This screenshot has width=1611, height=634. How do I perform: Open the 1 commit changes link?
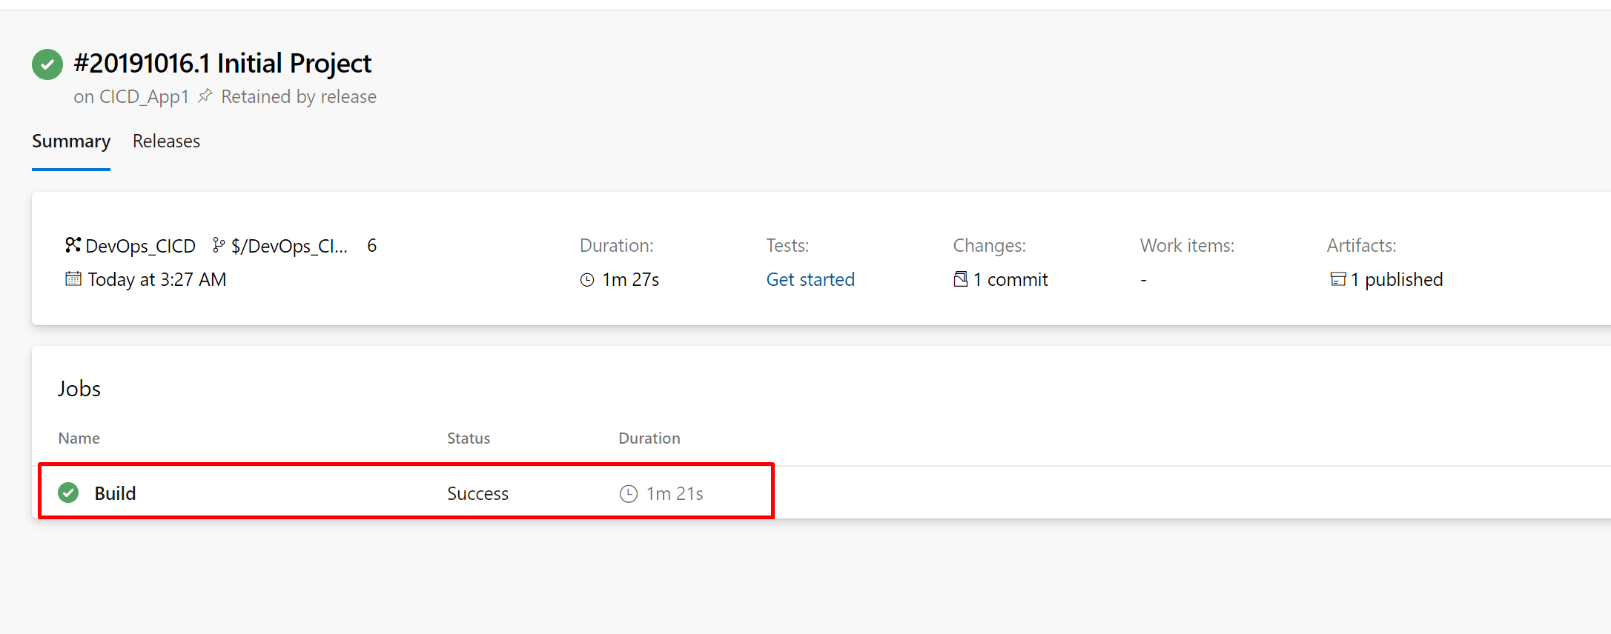[1010, 279]
